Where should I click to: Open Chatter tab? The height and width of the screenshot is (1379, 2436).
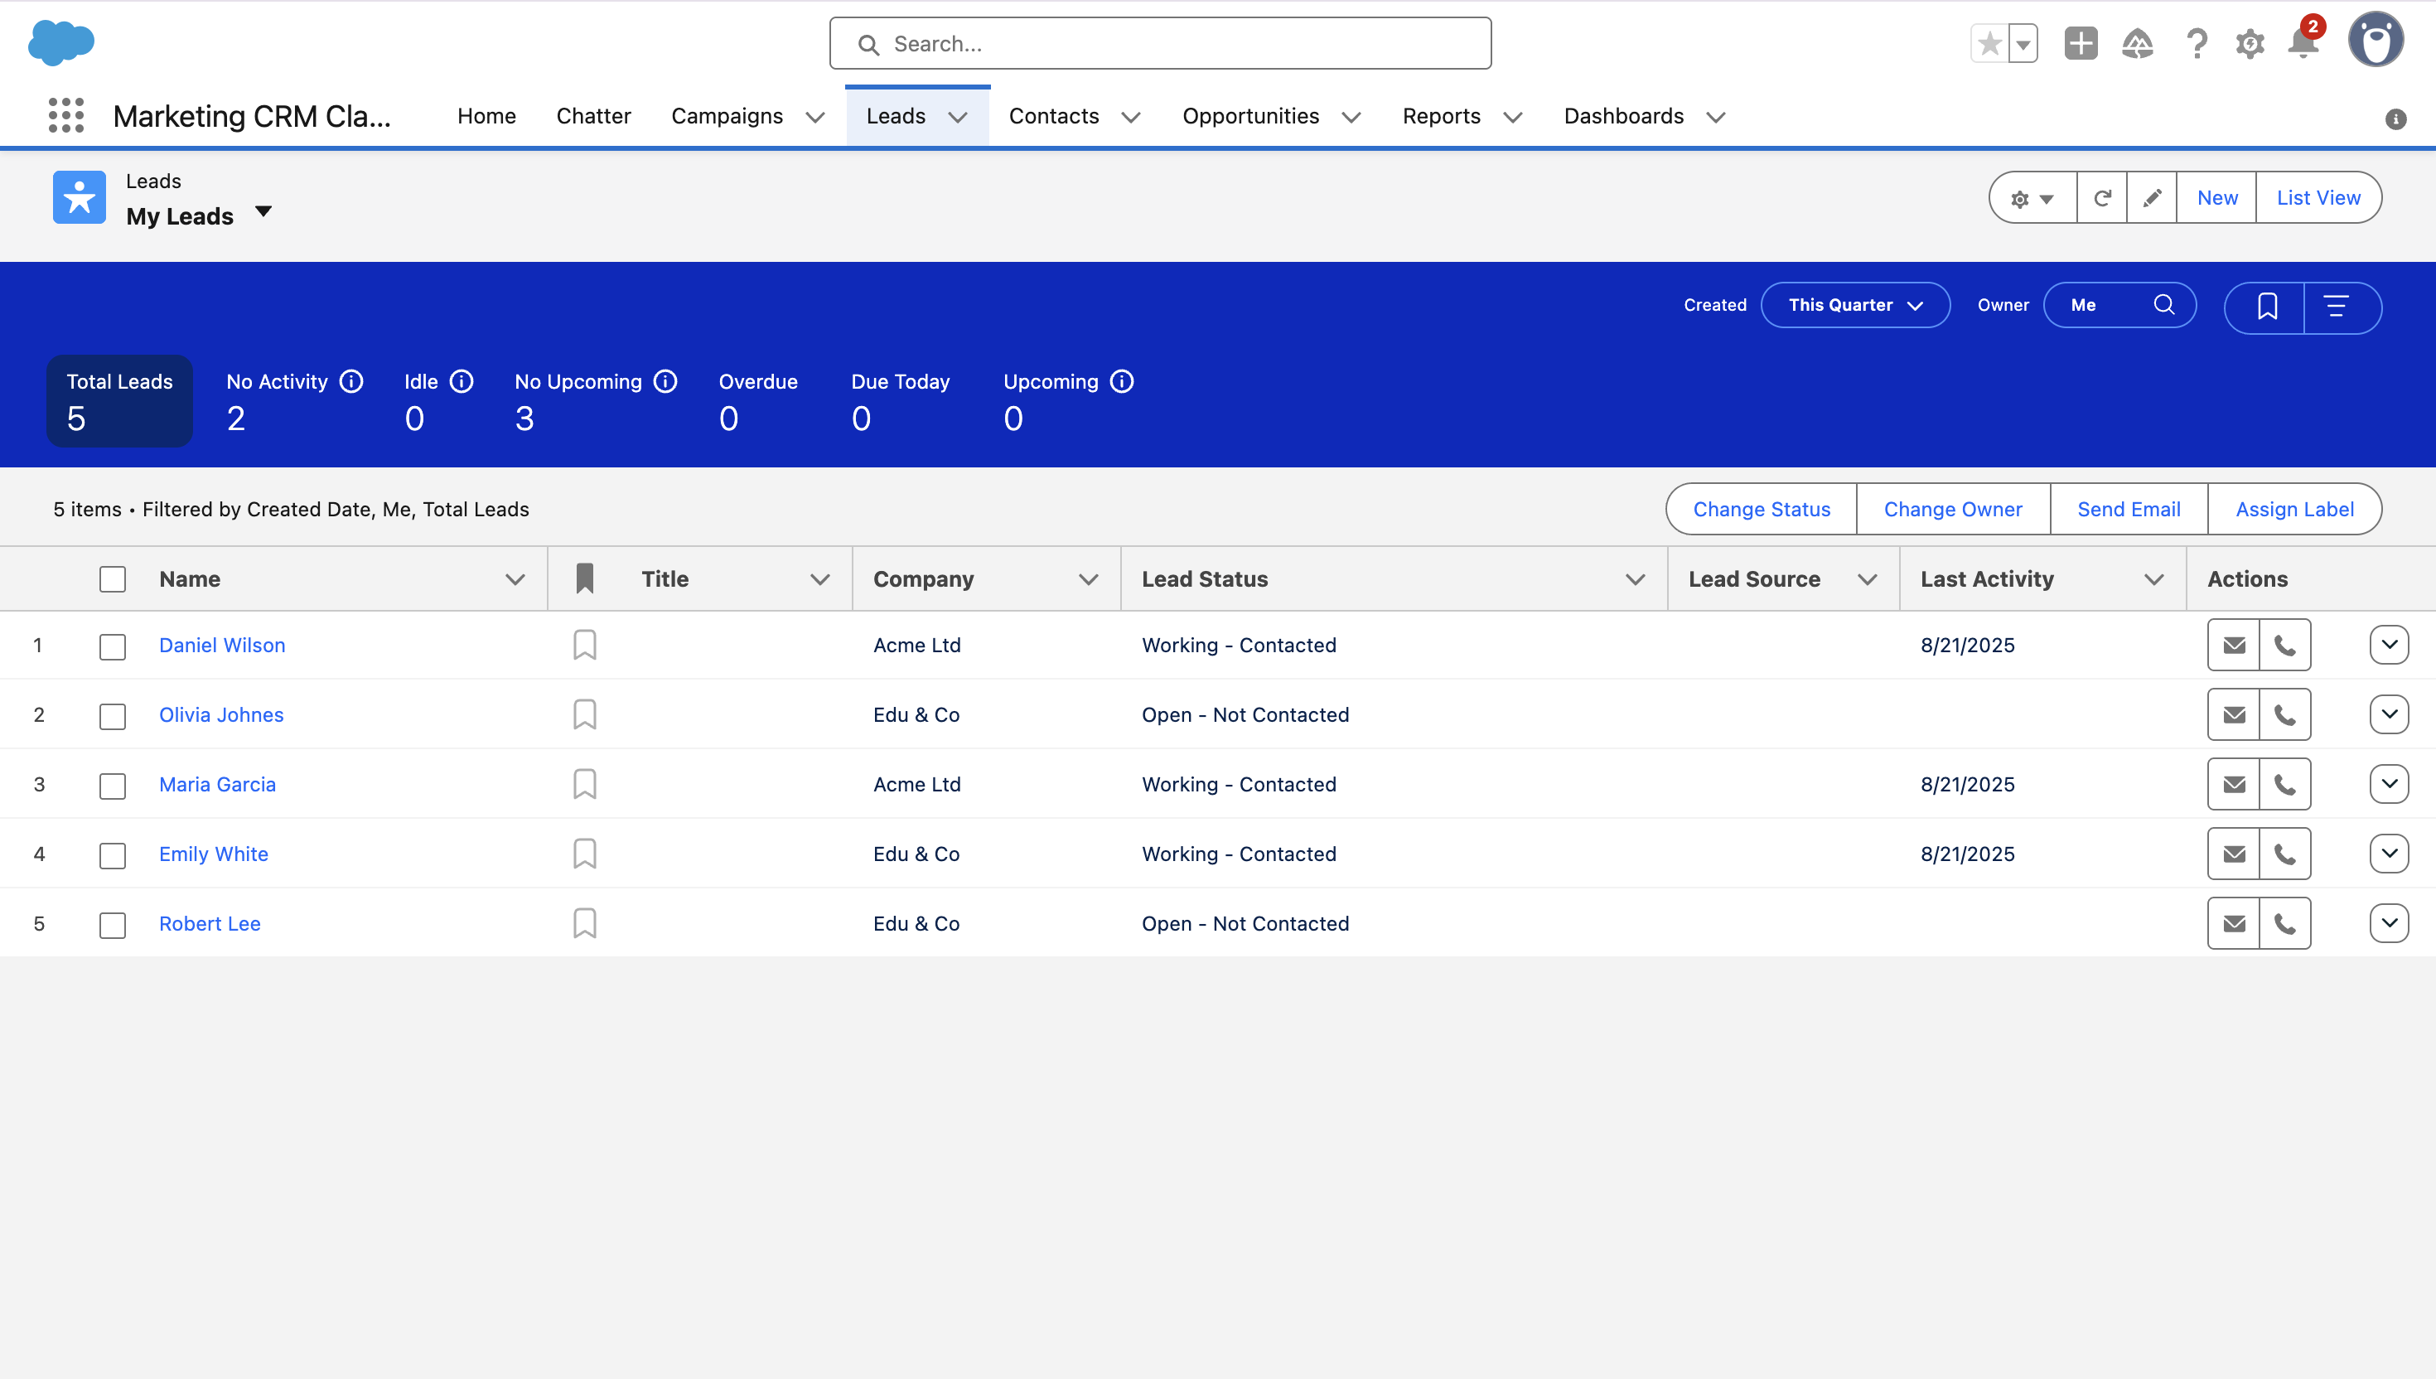[x=593, y=115]
